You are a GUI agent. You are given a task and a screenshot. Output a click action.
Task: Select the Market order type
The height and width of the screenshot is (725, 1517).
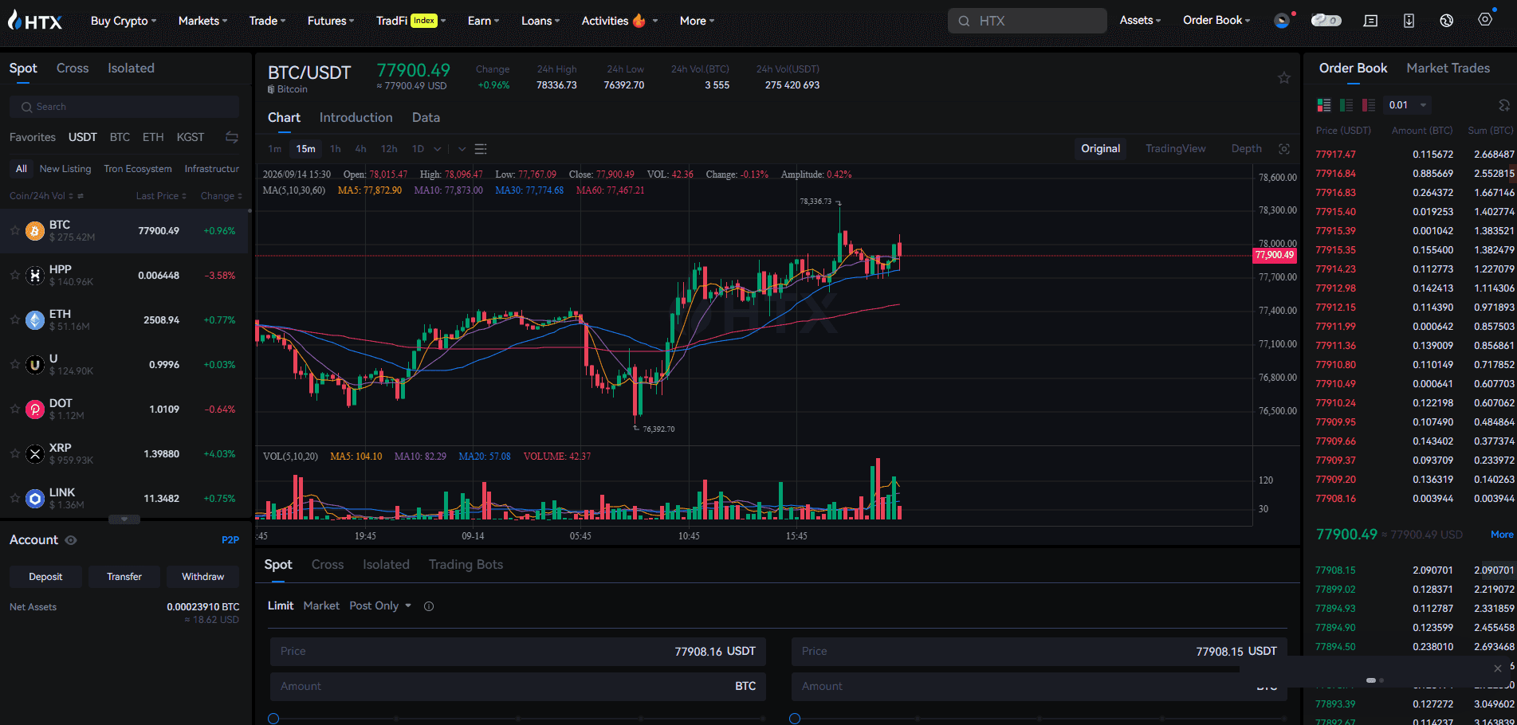tap(321, 606)
